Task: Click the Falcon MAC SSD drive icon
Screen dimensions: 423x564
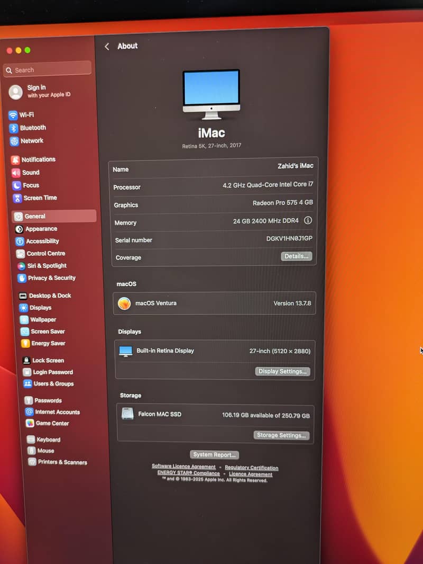Action: [x=127, y=414]
